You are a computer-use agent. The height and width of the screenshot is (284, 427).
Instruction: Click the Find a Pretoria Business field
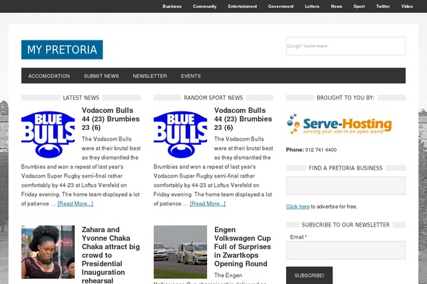click(346, 185)
